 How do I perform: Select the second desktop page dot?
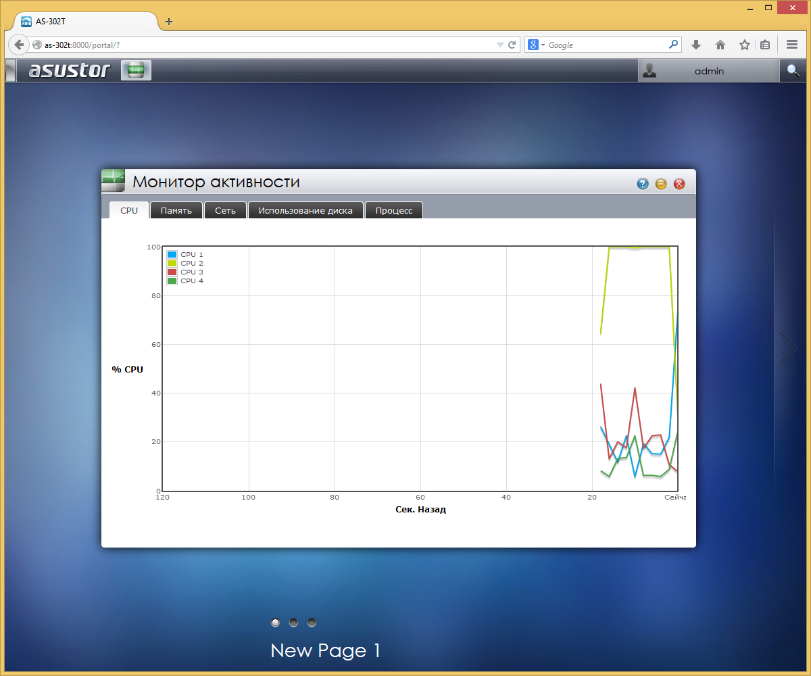coord(293,622)
